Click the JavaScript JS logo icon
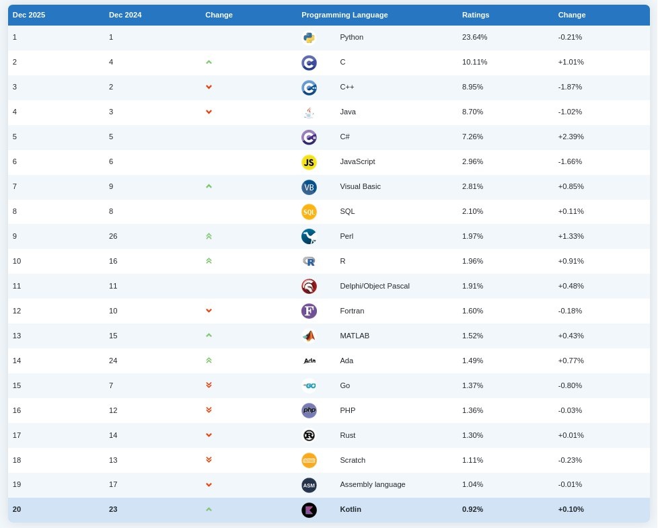The height and width of the screenshot is (528, 658). coord(309,162)
